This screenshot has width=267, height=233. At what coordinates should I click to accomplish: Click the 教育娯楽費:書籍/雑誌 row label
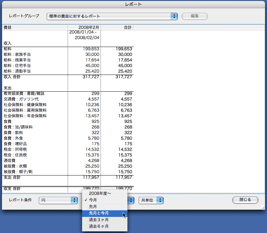pyautogui.click(x=24, y=94)
